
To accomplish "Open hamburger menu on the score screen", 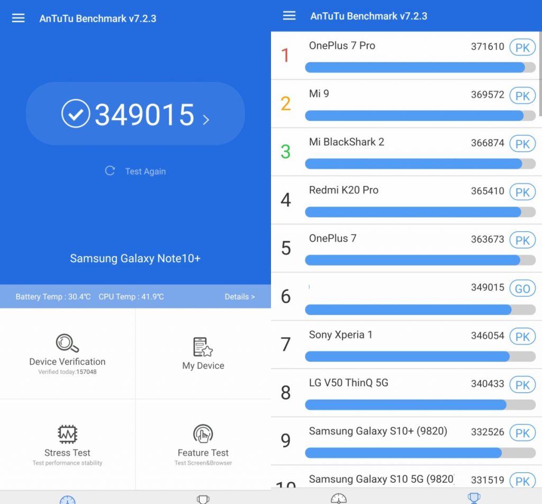I will point(19,18).
